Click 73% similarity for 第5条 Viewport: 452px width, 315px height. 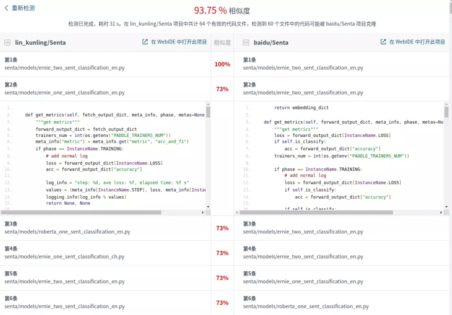(x=222, y=278)
